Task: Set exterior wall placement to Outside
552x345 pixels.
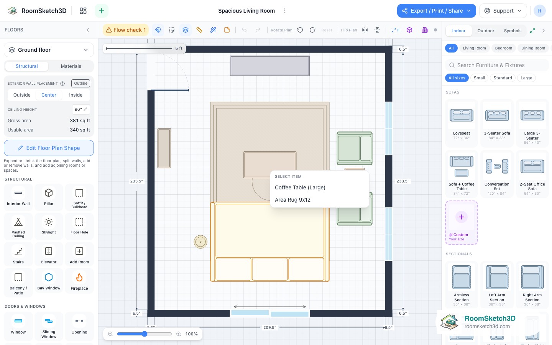Action: (x=22, y=95)
